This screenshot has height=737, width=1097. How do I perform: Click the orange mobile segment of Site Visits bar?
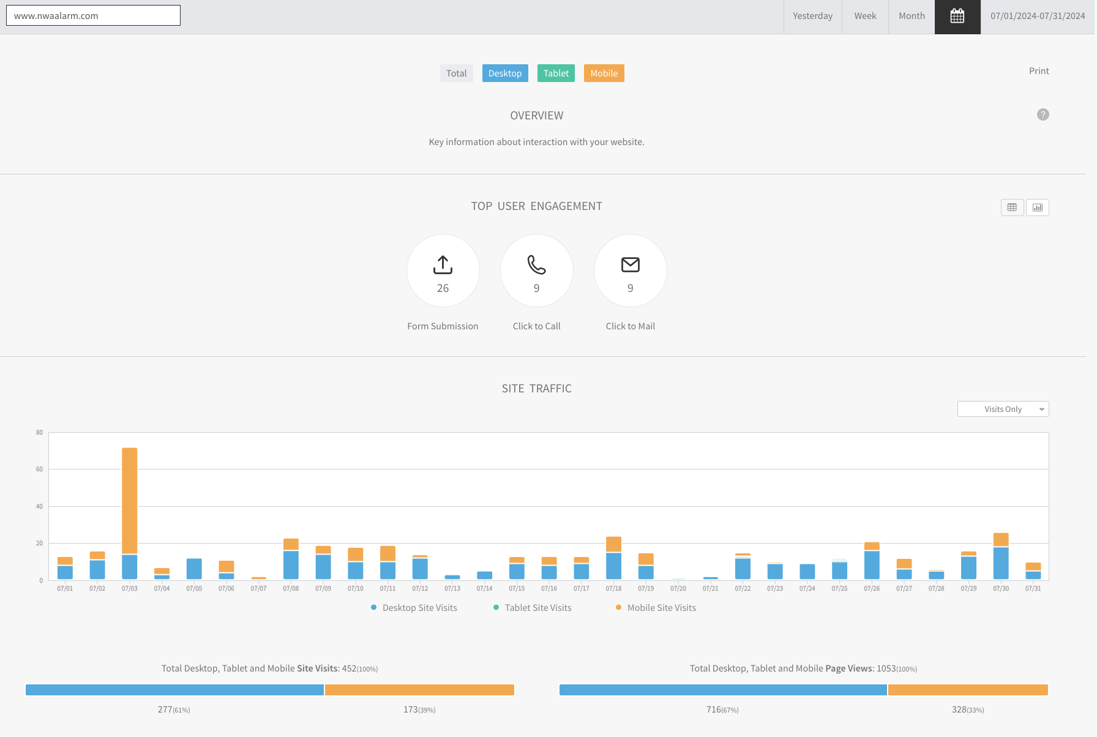click(x=419, y=690)
